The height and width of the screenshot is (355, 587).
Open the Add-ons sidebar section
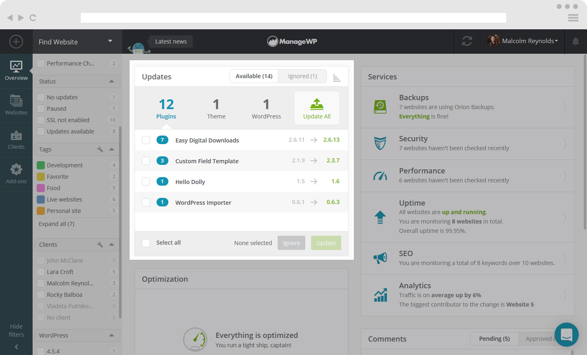16,174
